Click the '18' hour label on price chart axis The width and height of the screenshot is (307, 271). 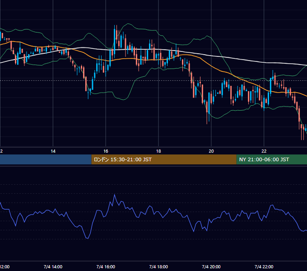(x=158, y=151)
